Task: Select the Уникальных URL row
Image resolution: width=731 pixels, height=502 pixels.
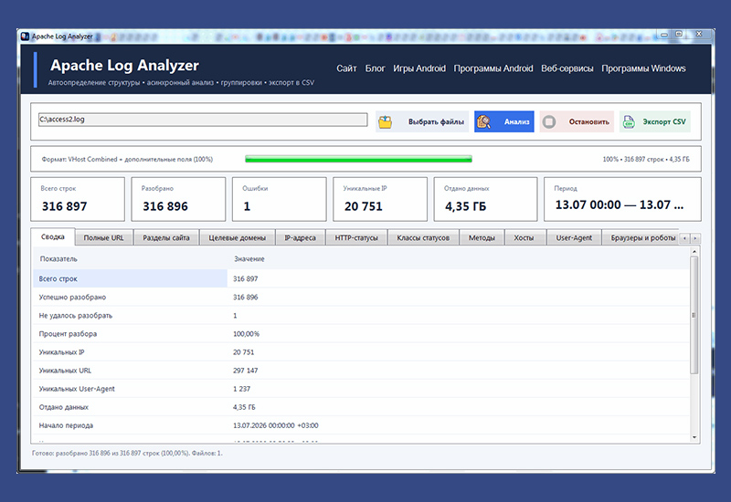Action: coord(361,371)
